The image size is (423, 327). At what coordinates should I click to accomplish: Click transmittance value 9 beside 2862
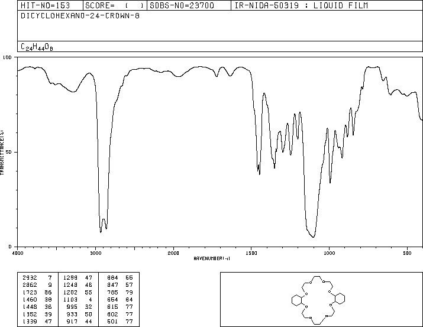point(50,285)
